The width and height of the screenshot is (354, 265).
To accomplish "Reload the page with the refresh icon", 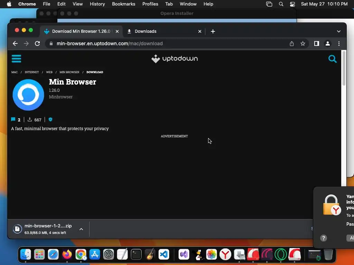I will click(x=37, y=43).
